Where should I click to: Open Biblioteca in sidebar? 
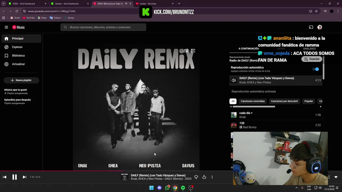click(21, 55)
